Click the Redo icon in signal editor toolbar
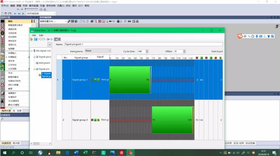Image resolution: width=280 pixels, height=156 pixels. point(44,39)
